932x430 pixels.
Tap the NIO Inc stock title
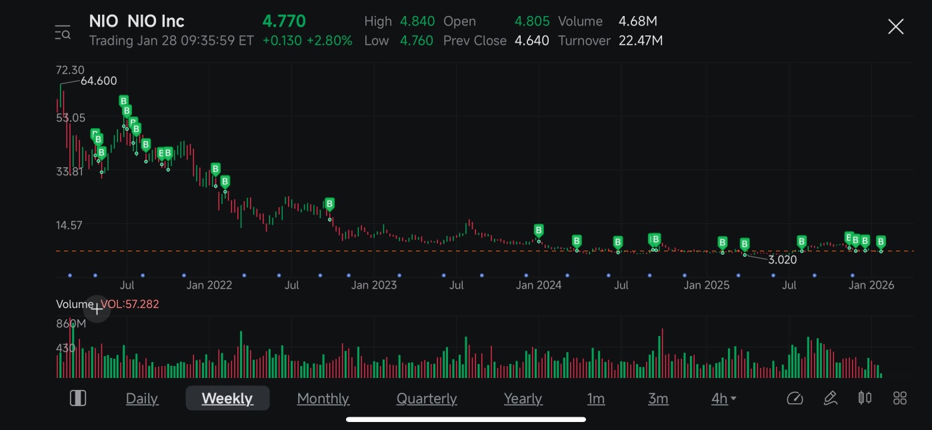137,21
